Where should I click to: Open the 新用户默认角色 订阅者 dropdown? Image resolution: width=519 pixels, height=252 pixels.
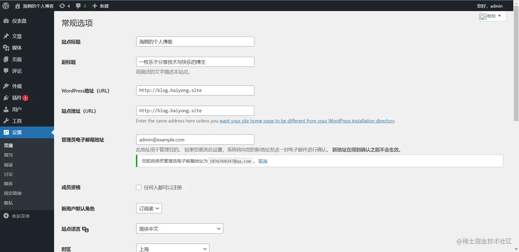pos(149,208)
